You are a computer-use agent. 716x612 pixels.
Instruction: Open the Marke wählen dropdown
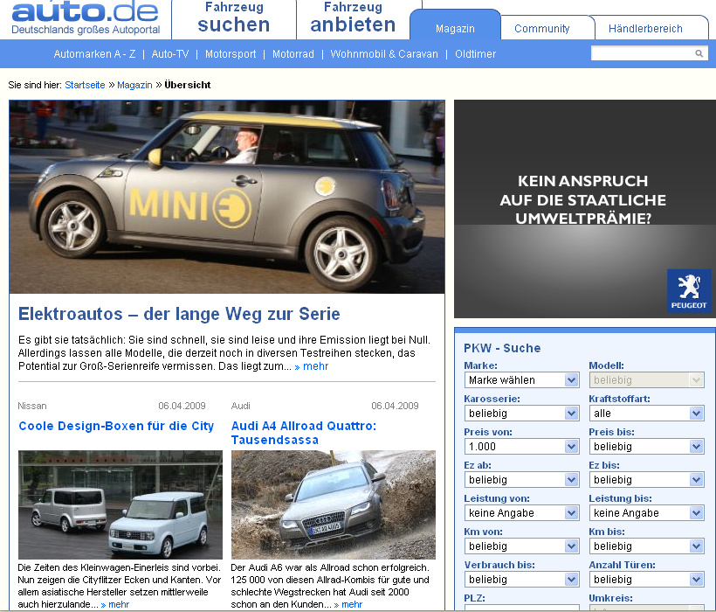(x=521, y=379)
